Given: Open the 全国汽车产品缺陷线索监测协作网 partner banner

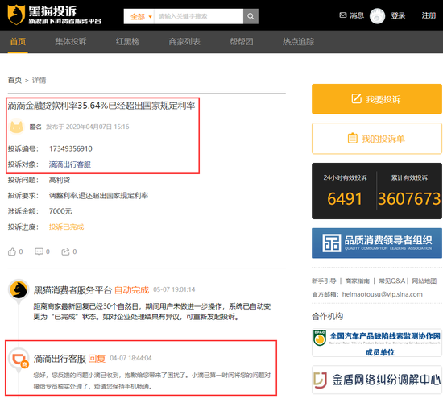Looking at the screenshot, I should tap(377, 343).
